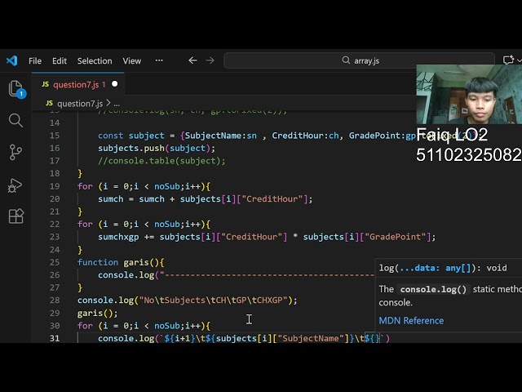The height and width of the screenshot is (392, 522).
Task: Expand the breadcrumb ellipsis after question7.js
Action: [117, 104]
